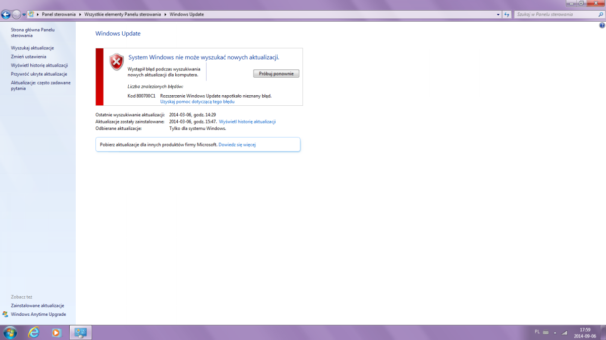Click the network signal tray icon

click(565, 332)
